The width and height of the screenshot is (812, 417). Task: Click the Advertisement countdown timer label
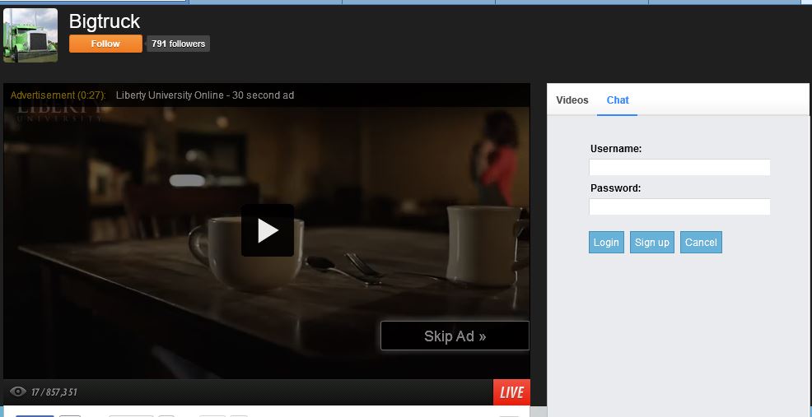(58, 95)
